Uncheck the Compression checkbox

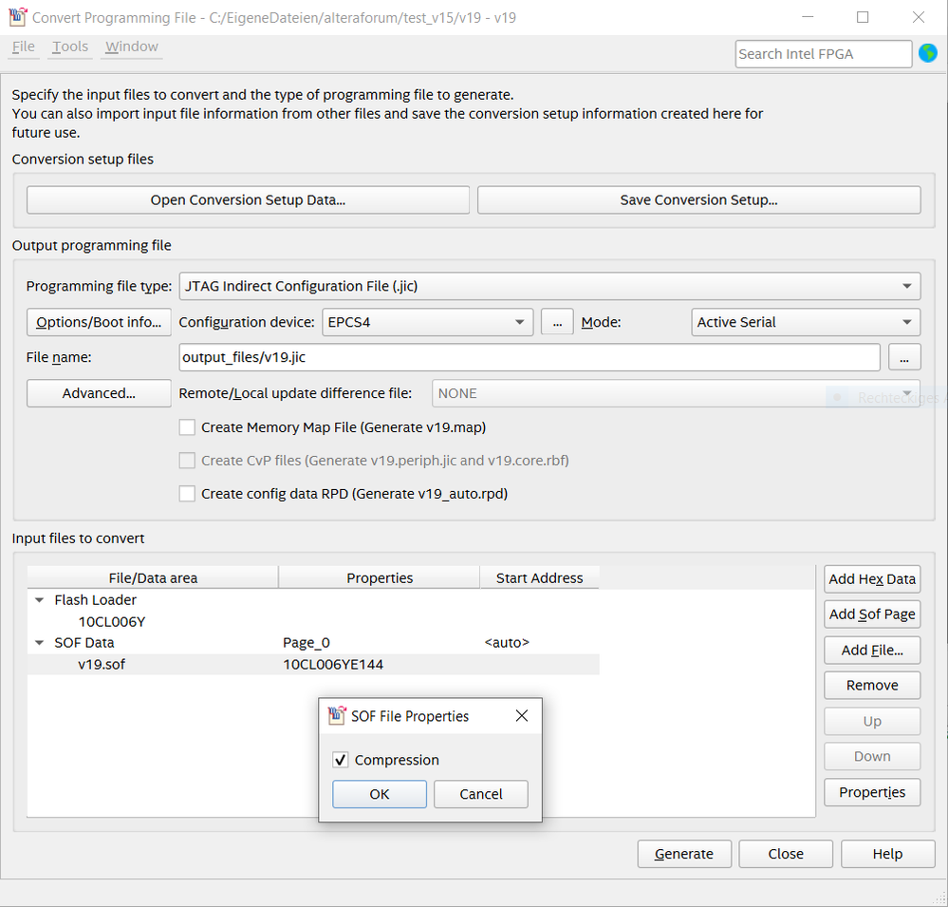(x=341, y=760)
